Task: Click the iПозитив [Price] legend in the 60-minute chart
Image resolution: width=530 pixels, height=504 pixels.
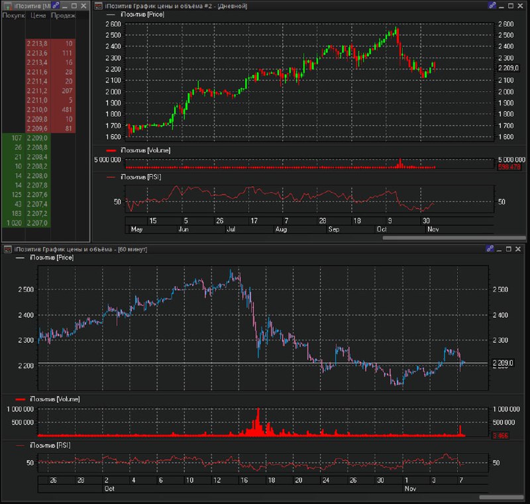Action: click(52, 258)
